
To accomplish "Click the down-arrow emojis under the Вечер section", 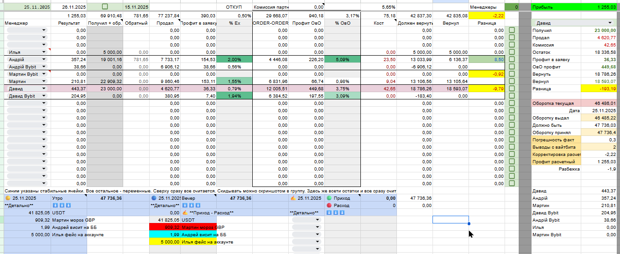I will [x=191, y=206].
